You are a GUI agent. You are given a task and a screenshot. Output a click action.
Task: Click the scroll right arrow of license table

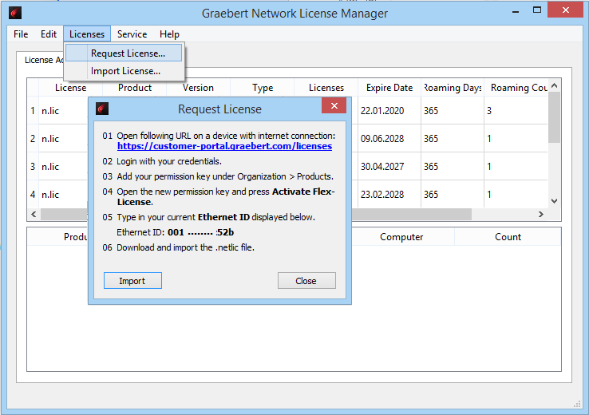point(541,214)
